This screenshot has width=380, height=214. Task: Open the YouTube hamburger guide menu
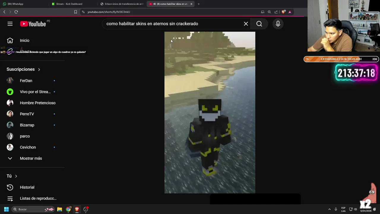coord(10,24)
